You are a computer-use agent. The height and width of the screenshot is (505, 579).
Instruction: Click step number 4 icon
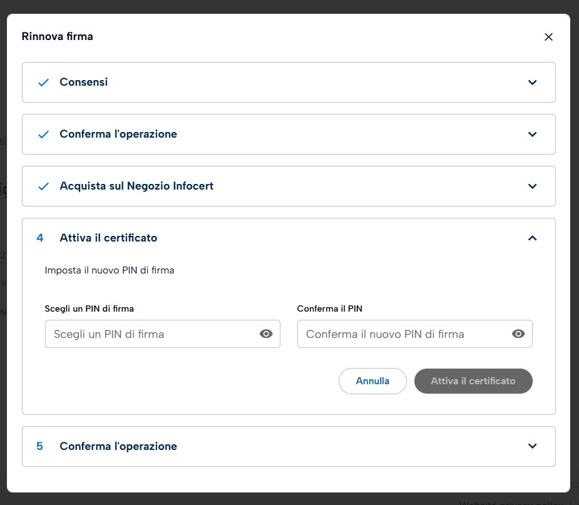coord(40,238)
